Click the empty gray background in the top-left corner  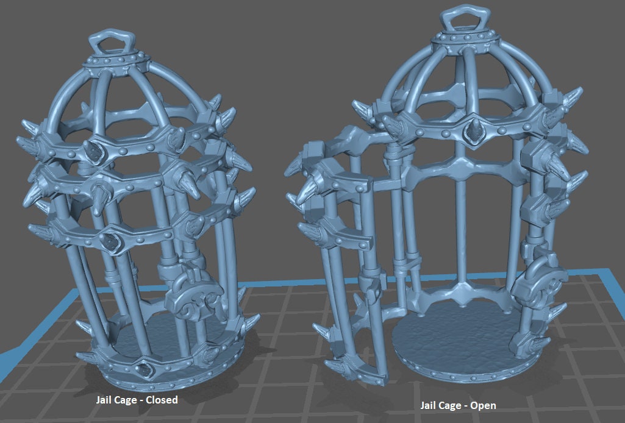click(x=30, y=30)
